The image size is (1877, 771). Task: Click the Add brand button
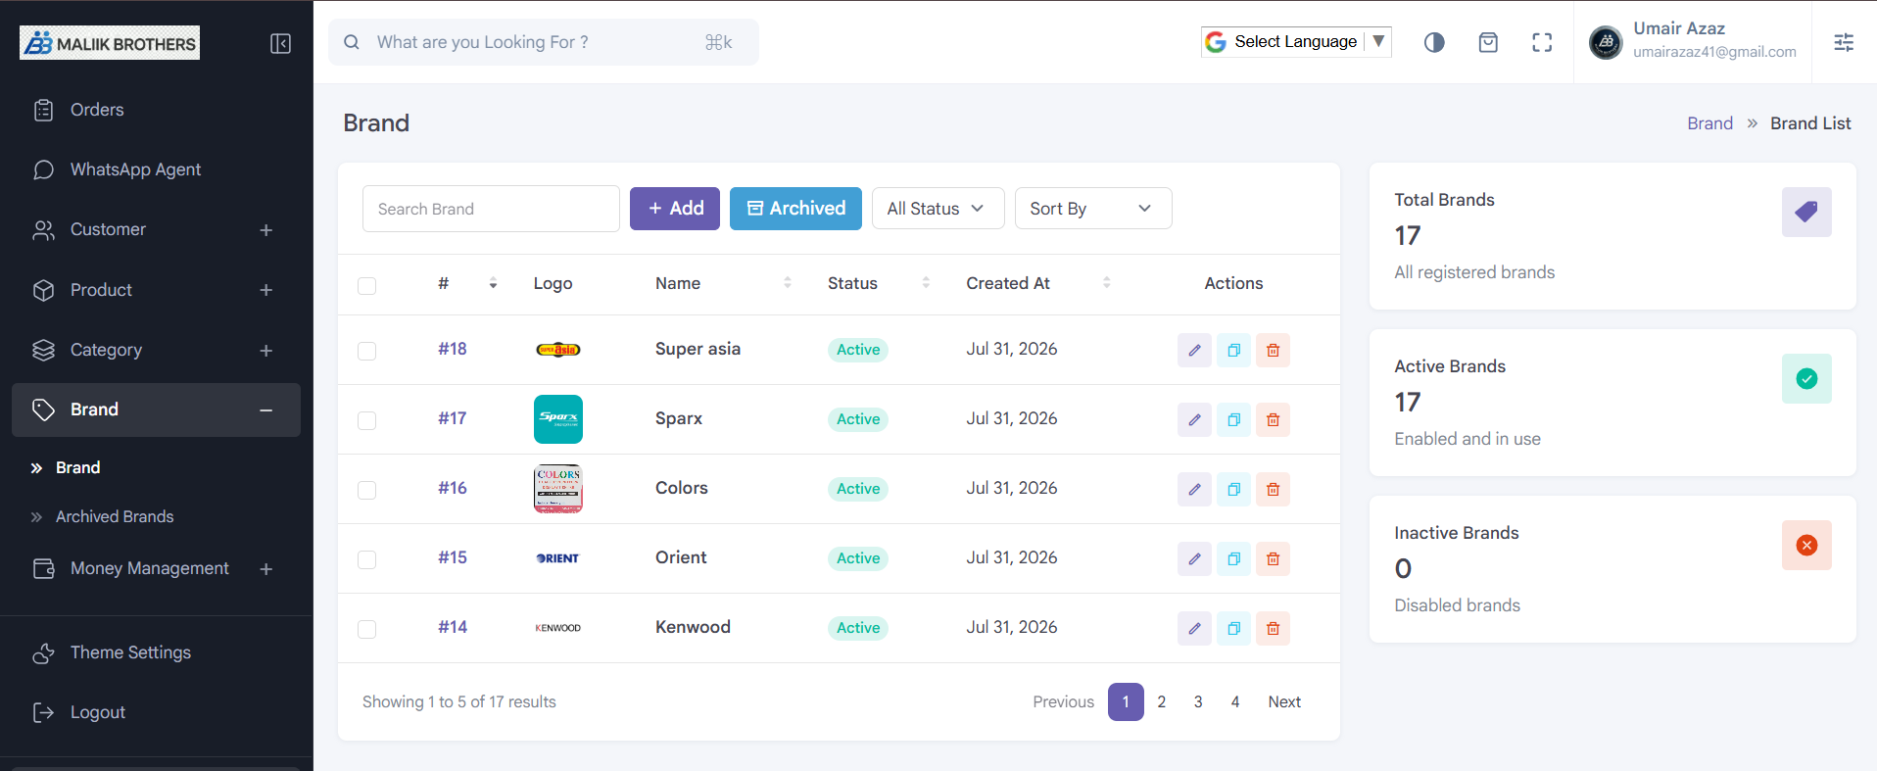pyautogui.click(x=675, y=209)
